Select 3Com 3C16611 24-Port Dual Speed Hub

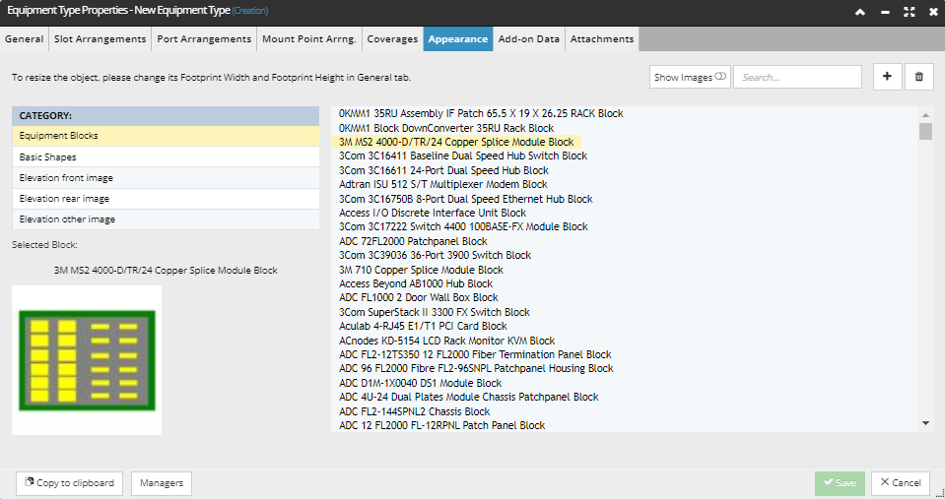tap(443, 170)
